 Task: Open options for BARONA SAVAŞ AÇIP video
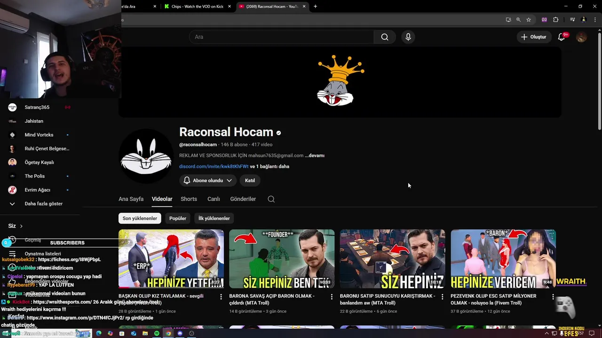[332, 297]
